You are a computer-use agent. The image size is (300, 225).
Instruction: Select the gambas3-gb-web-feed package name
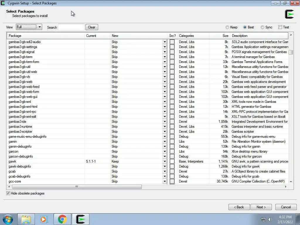point(24,87)
